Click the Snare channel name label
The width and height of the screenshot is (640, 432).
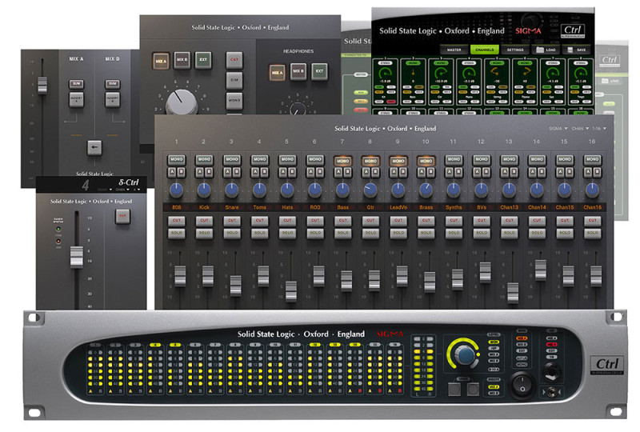pyautogui.click(x=232, y=207)
